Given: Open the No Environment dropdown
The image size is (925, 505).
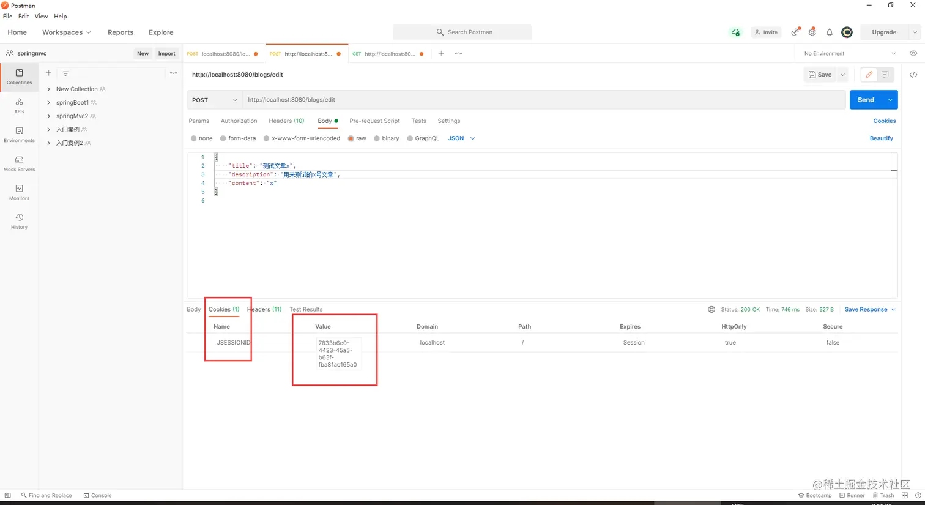Looking at the screenshot, I should (x=850, y=54).
